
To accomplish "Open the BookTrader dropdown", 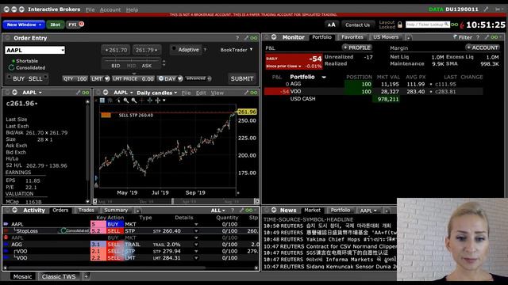I will (237, 50).
